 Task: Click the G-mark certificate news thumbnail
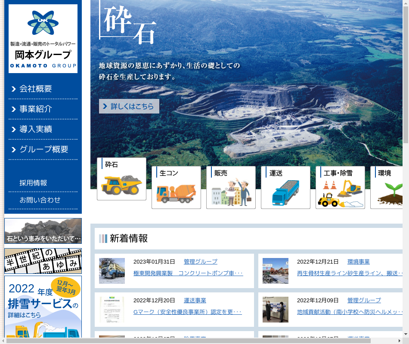click(112, 310)
